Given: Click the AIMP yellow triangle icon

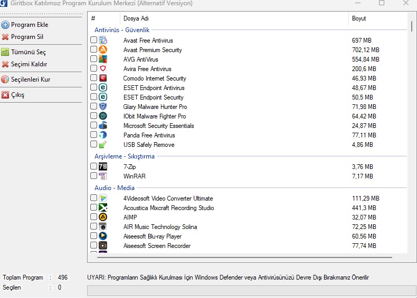Looking at the screenshot, I should click(x=103, y=217).
